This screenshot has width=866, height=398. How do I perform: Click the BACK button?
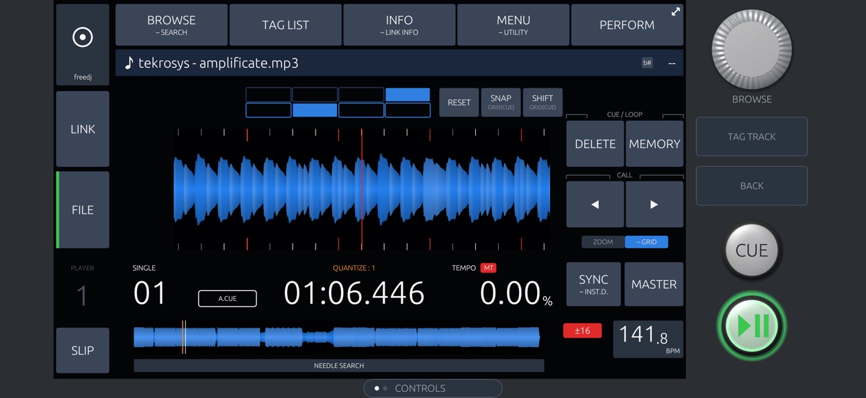[752, 186]
